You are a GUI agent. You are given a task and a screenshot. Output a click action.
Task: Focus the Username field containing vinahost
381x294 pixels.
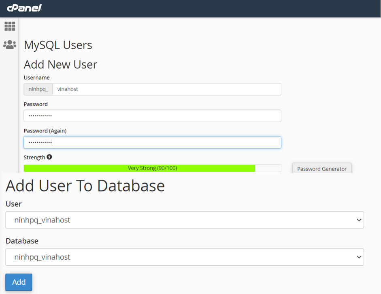(x=166, y=89)
